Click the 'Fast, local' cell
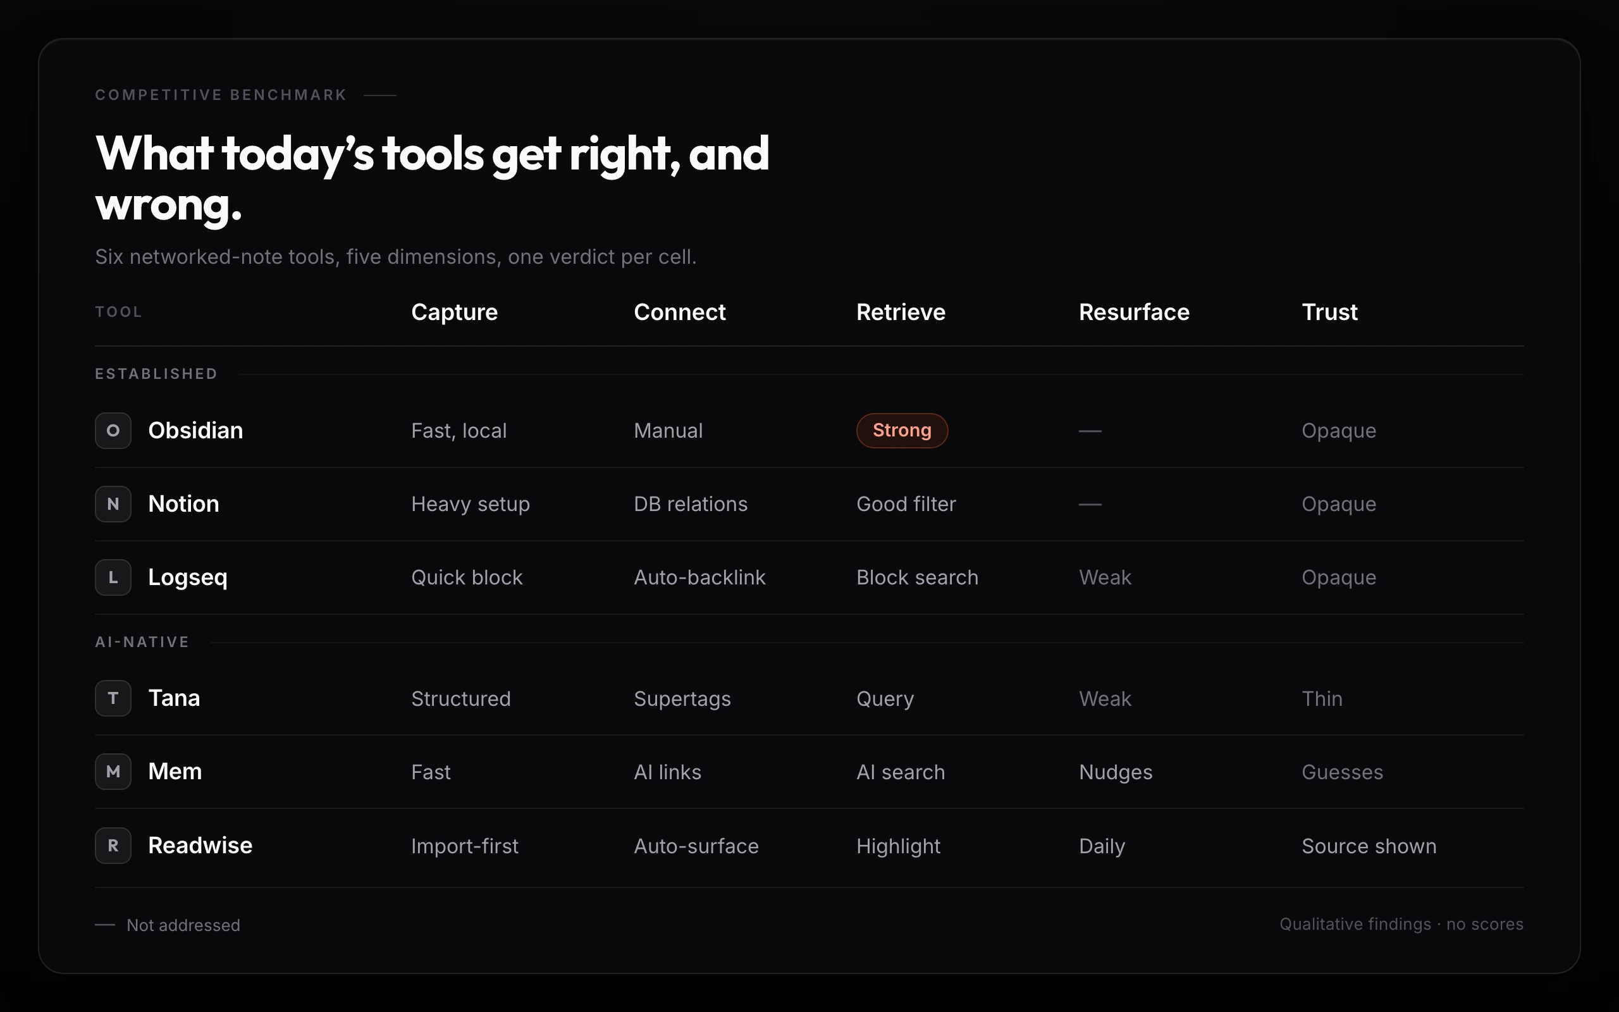Viewport: 1619px width, 1012px height. click(x=459, y=431)
